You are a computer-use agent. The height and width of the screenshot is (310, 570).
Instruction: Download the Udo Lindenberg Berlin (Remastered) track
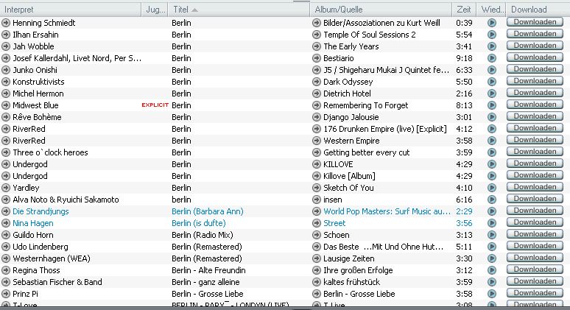coord(535,247)
